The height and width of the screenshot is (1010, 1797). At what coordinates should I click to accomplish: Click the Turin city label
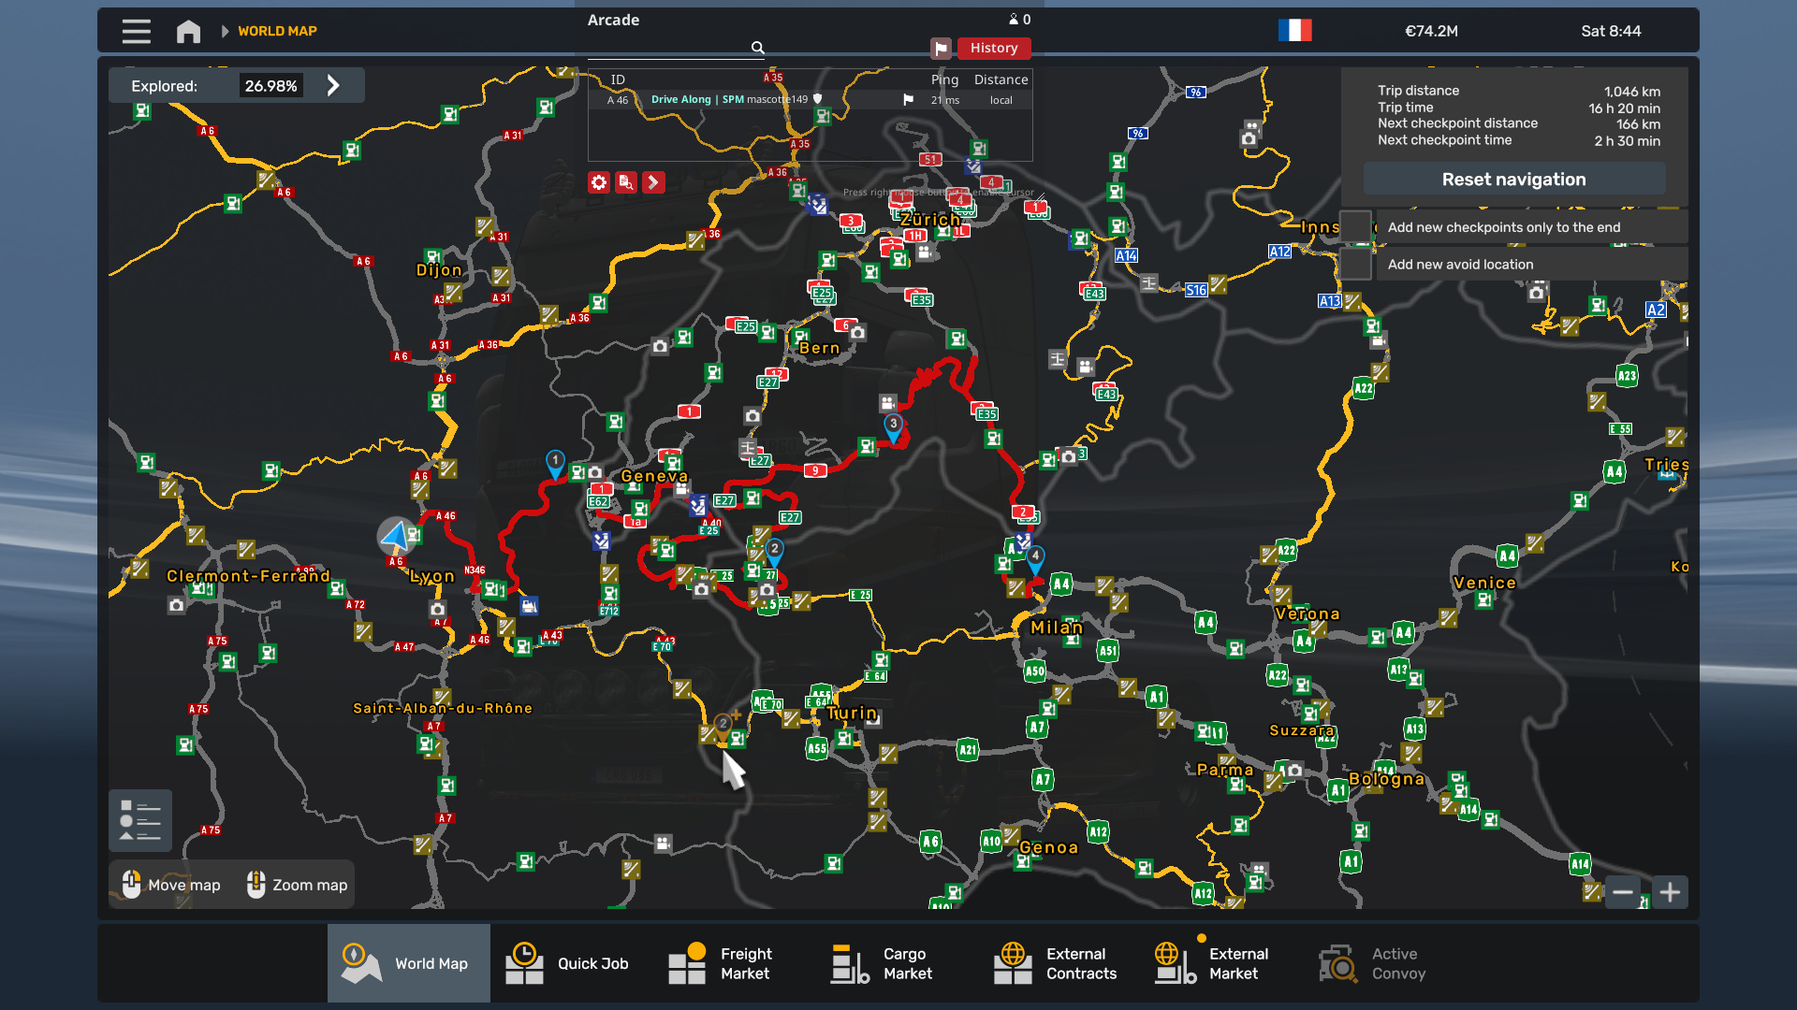(852, 713)
